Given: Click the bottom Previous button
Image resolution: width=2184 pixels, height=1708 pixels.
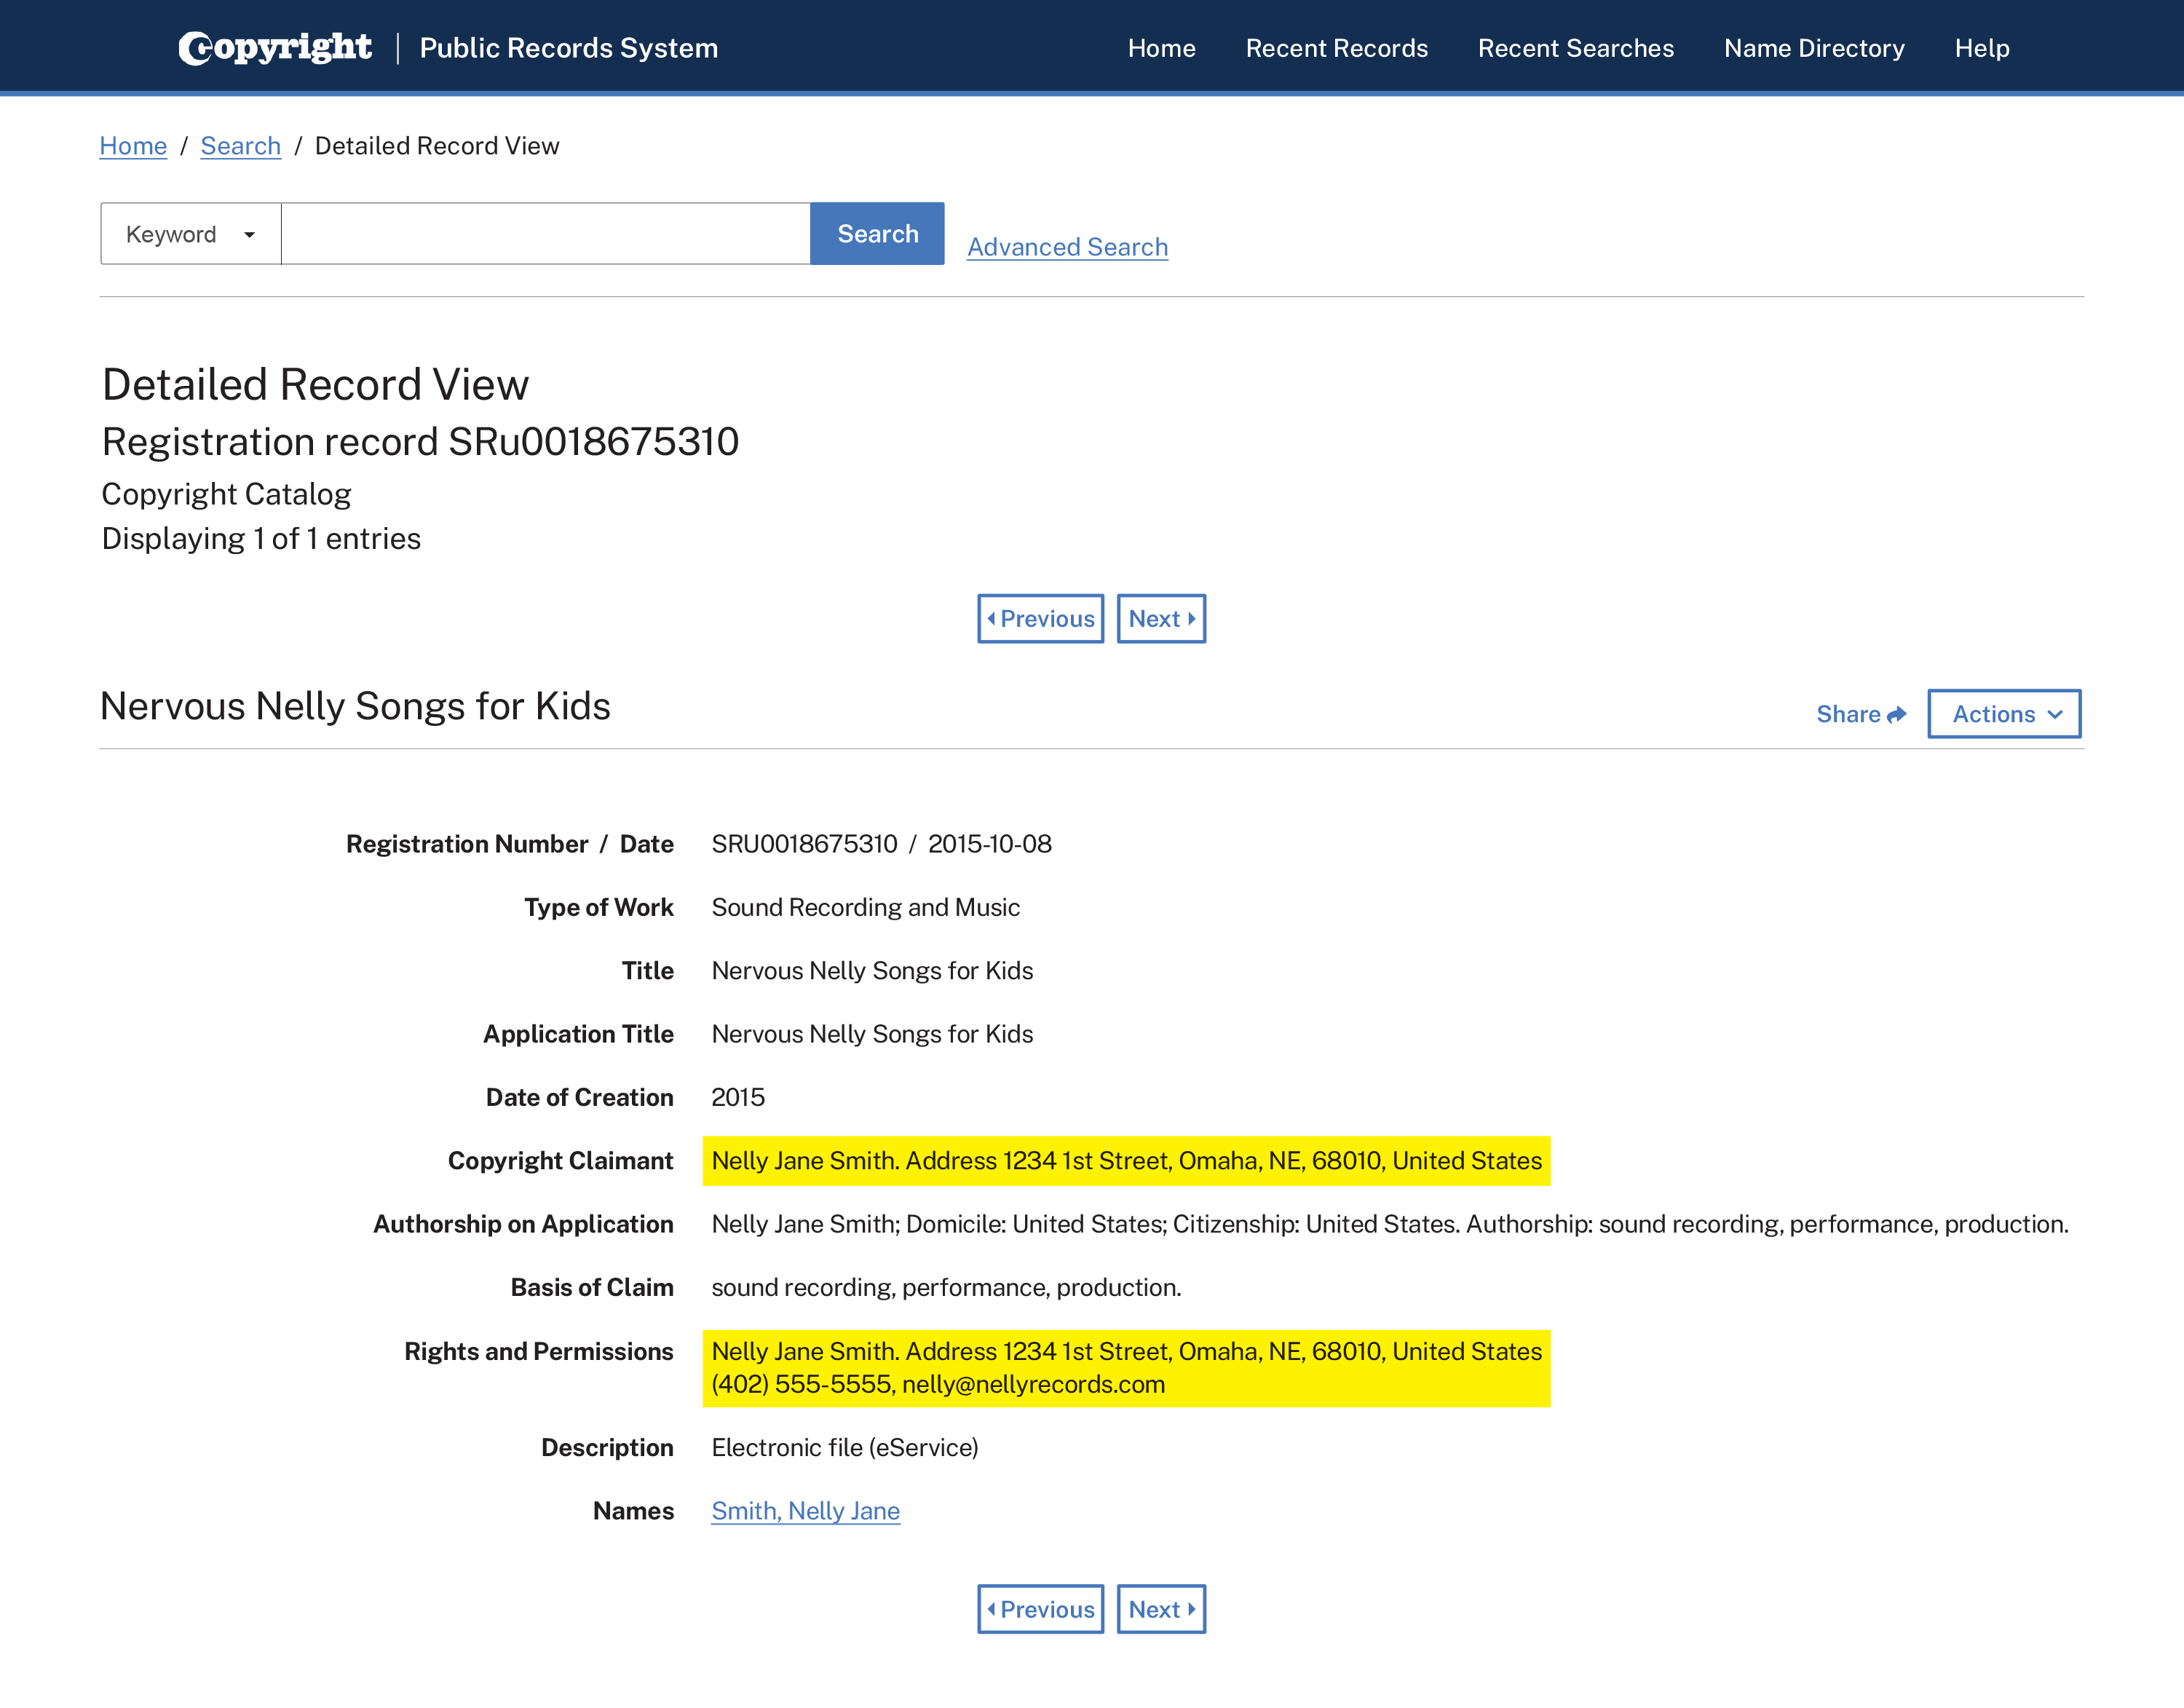Looking at the screenshot, I should pos(1040,1609).
